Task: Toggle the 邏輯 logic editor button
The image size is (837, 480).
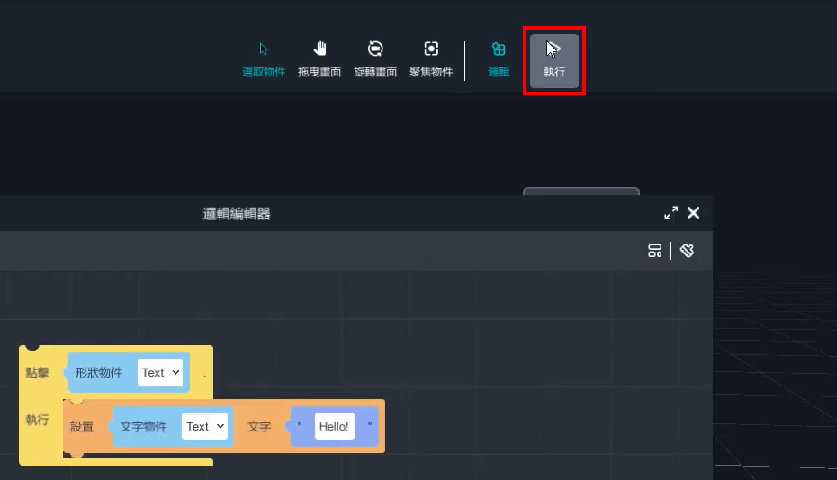Action: tap(499, 59)
